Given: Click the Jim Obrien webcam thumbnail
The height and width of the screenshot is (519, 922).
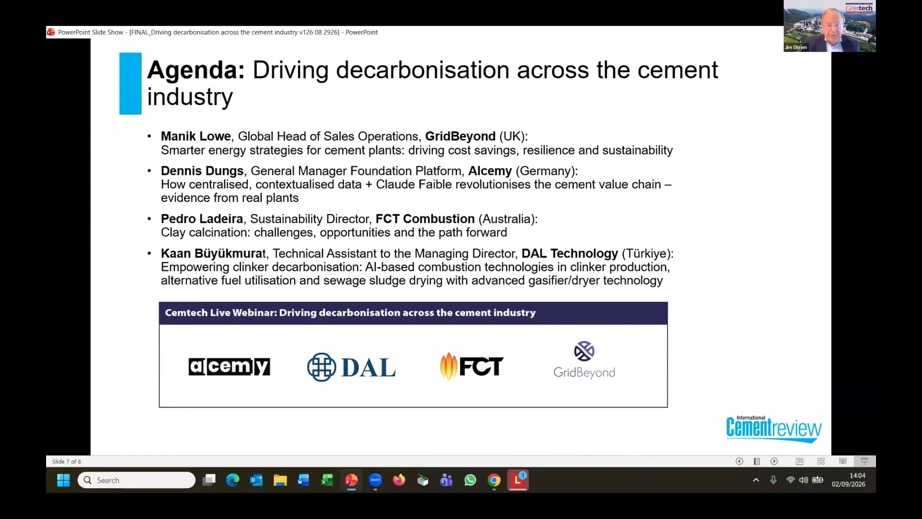Looking at the screenshot, I should coord(829,26).
